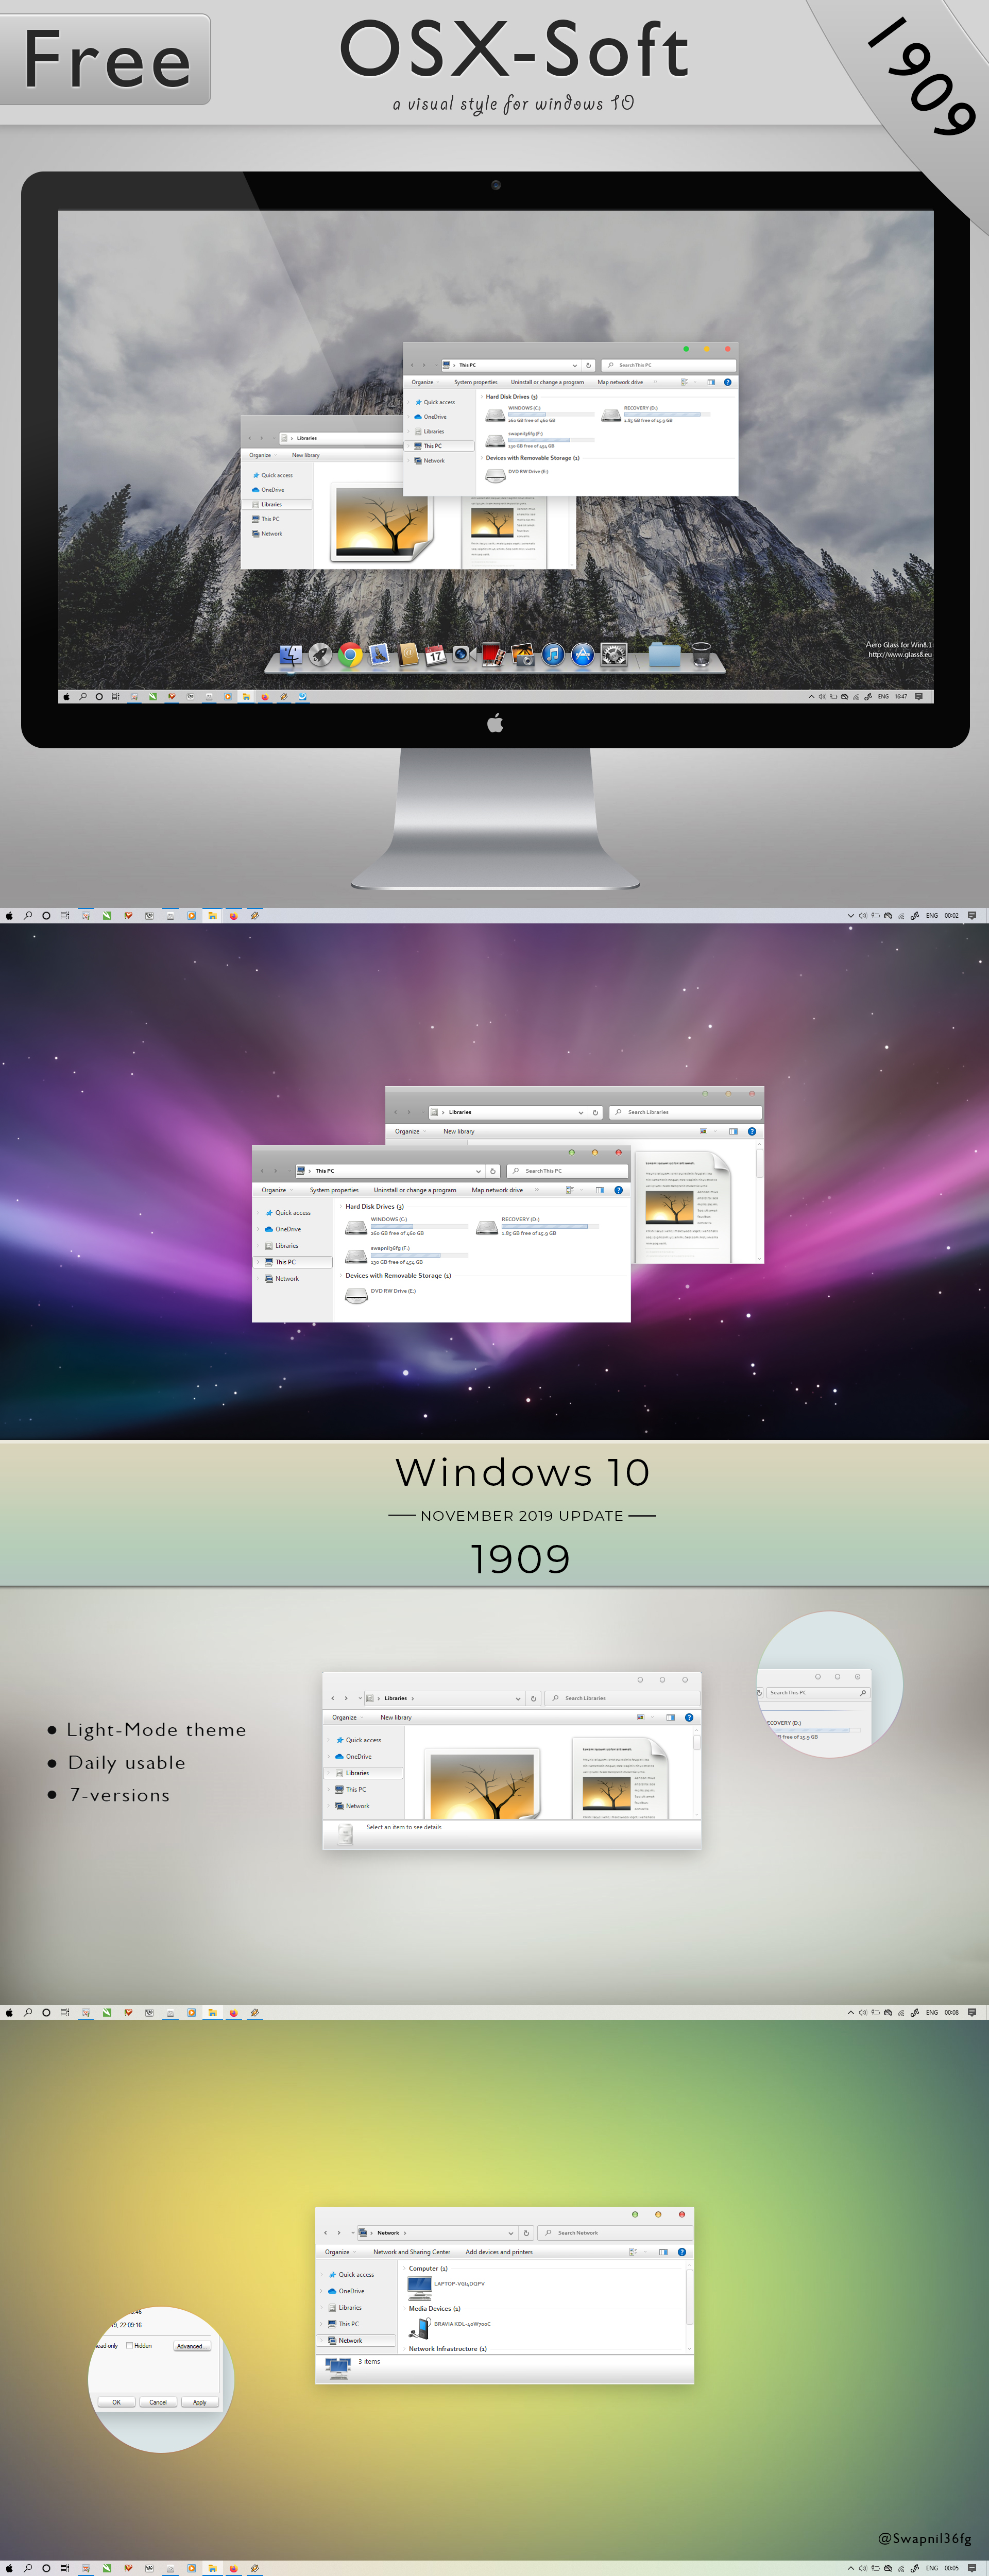Tick the Hidden checkbox in the magnified dialog
Viewport: 989px width, 2576px height.
pos(130,2345)
